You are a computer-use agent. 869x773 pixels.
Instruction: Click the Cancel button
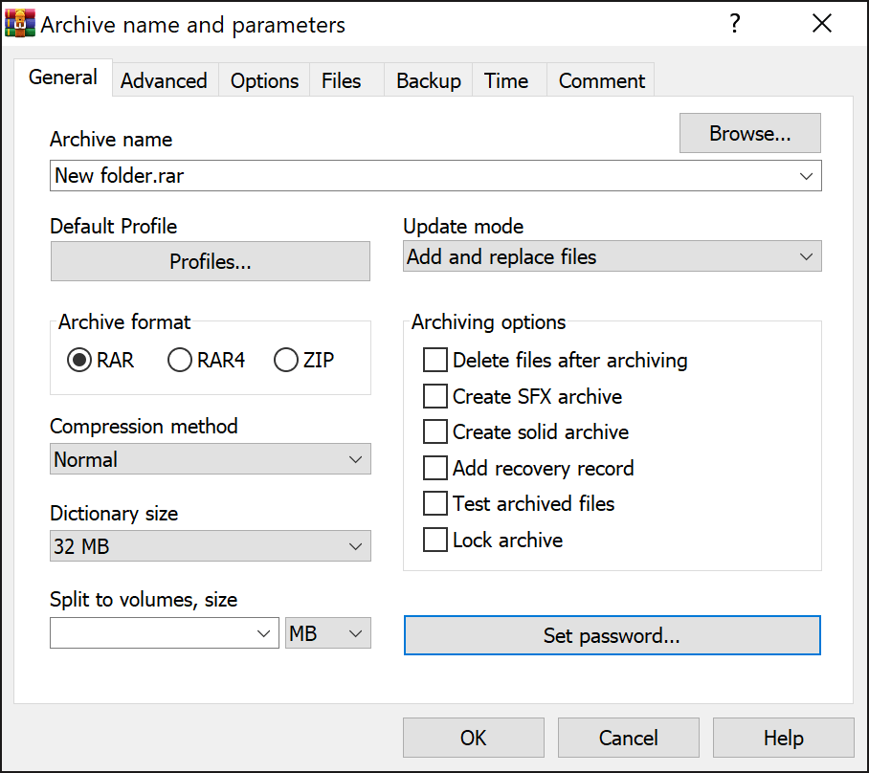tap(629, 738)
